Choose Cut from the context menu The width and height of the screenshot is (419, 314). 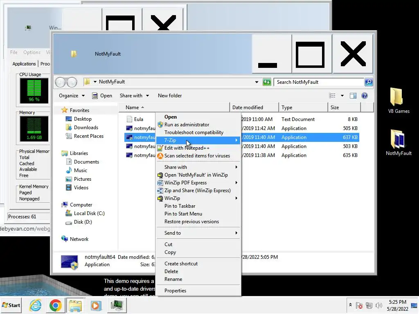tap(198, 244)
